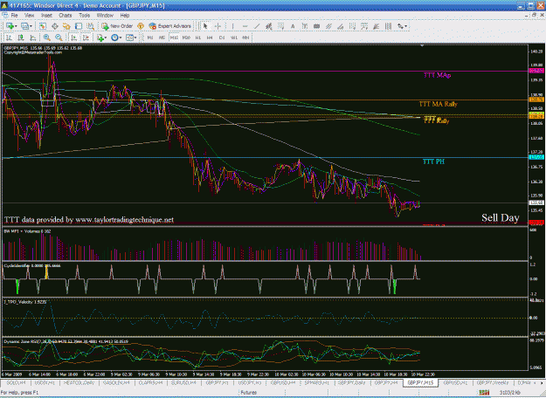Viewport: 546px width, 398px height.
Task: Select the crosshair tool in toolbar
Action: coord(218,26)
